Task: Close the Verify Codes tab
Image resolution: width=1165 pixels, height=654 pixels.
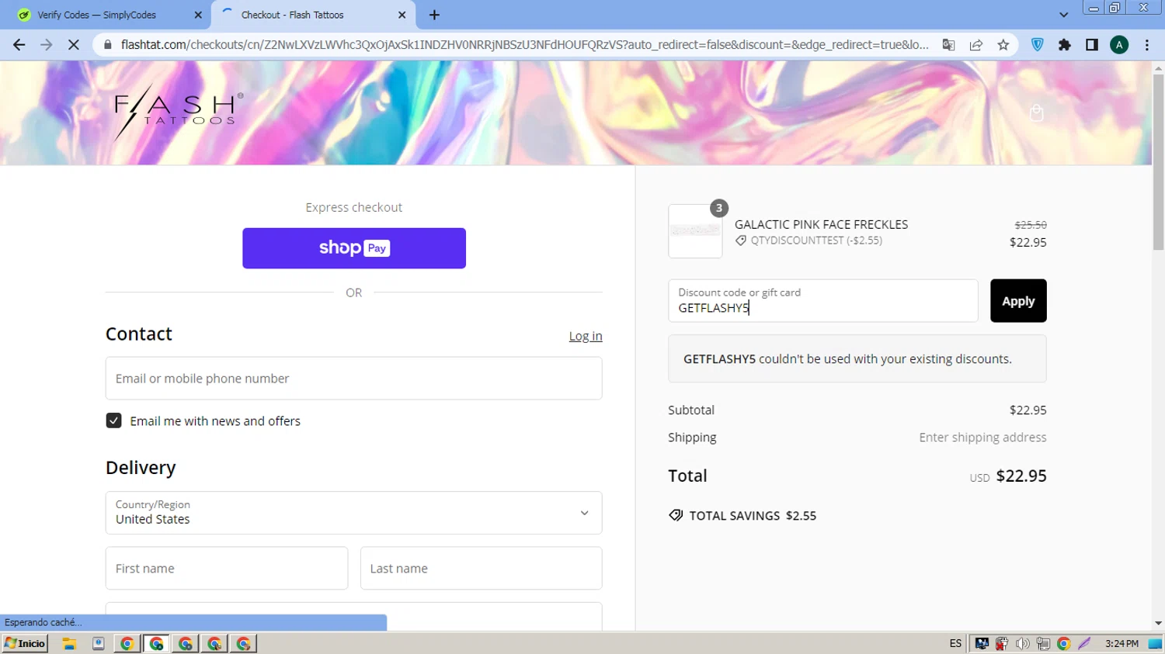Action: point(198,15)
